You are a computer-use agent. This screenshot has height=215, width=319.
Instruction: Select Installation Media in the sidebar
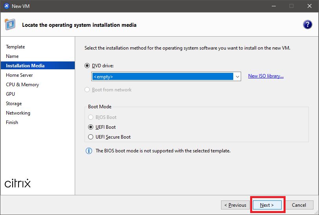pyautogui.click(x=25, y=66)
